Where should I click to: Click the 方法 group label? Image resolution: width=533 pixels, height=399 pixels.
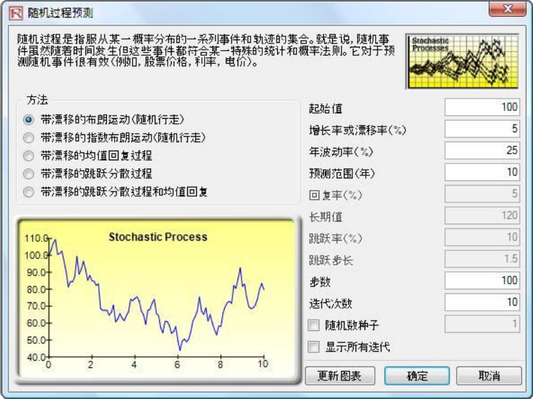(x=38, y=100)
